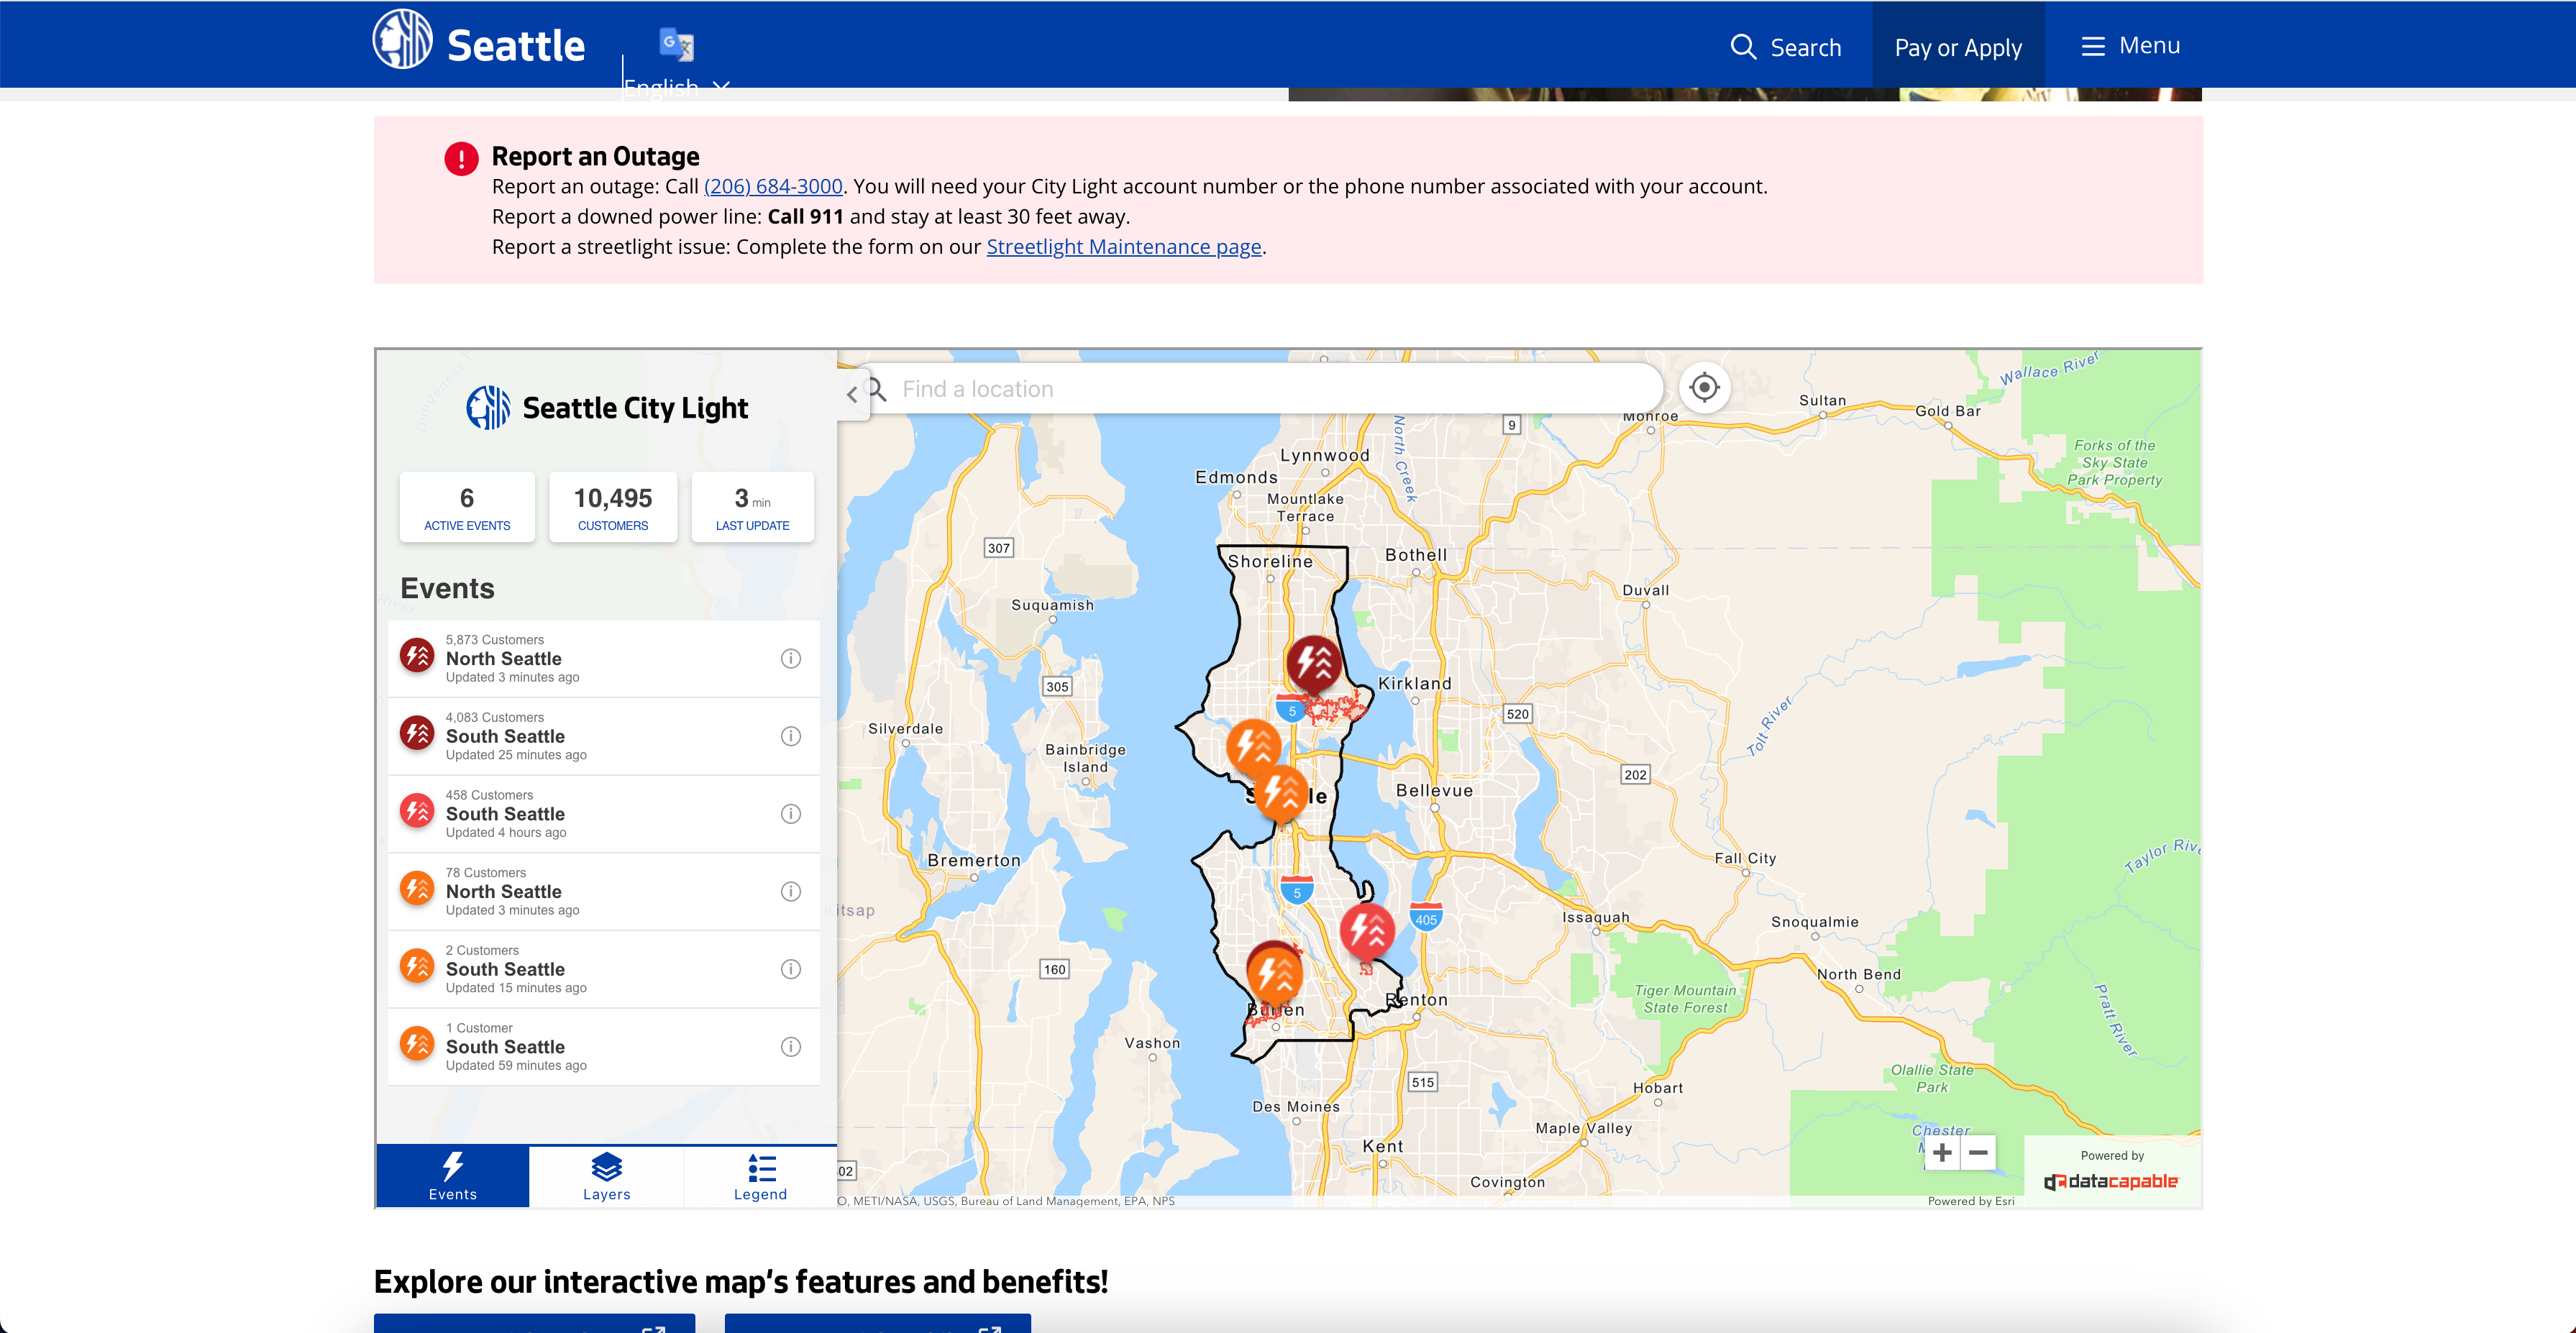Viewport: 2576px width, 1333px height.
Task: Click the map zoom out minus button
Action: pyautogui.click(x=1978, y=1152)
